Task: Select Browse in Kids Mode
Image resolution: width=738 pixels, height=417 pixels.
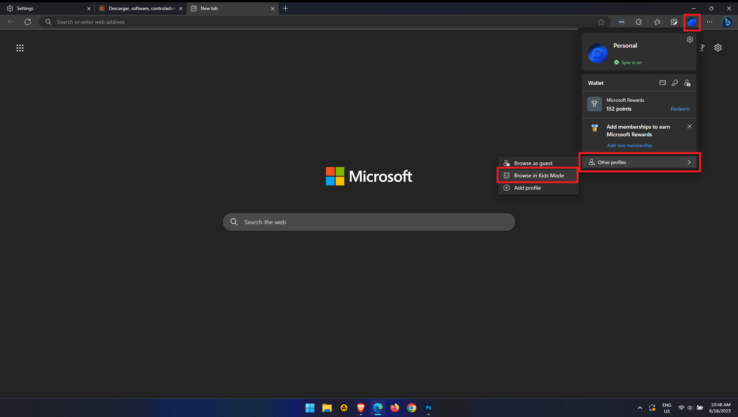Action: point(538,175)
